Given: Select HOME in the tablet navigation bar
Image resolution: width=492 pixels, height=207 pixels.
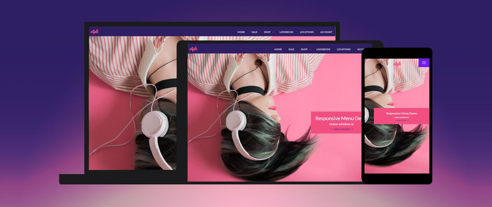Looking at the screenshot, I should (278, 49).
